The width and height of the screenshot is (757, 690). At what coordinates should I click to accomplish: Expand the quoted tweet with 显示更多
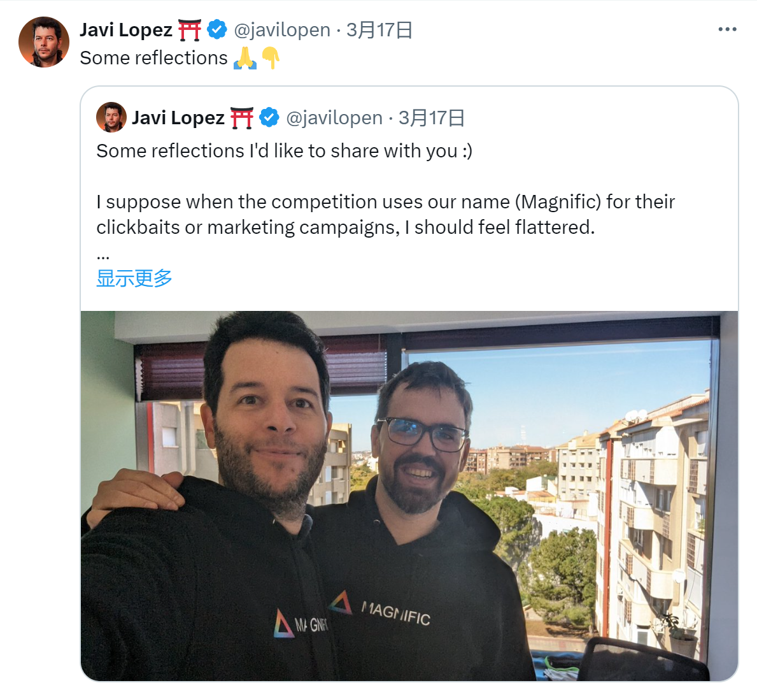click(134, 278)
